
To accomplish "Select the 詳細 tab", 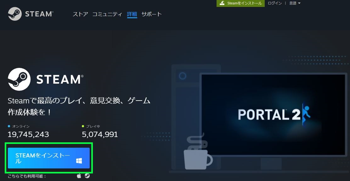I will 132,14.
